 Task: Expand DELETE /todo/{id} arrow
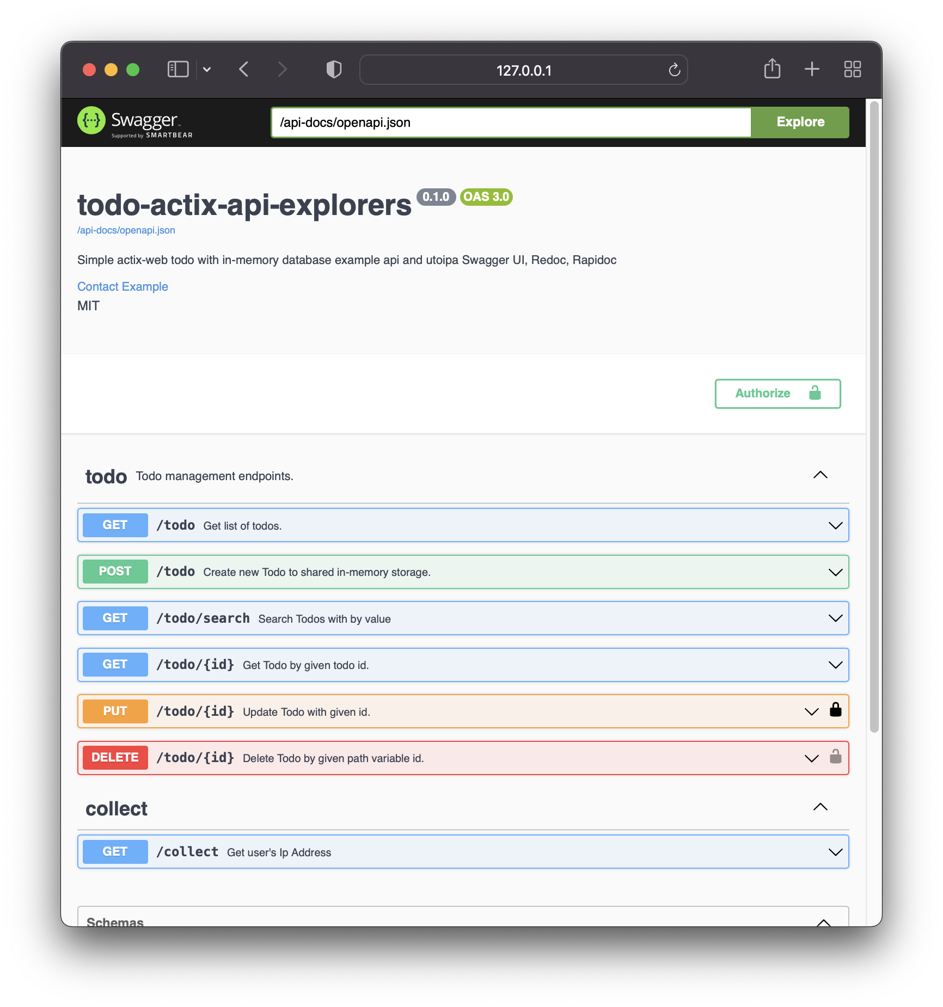(811, 758)
